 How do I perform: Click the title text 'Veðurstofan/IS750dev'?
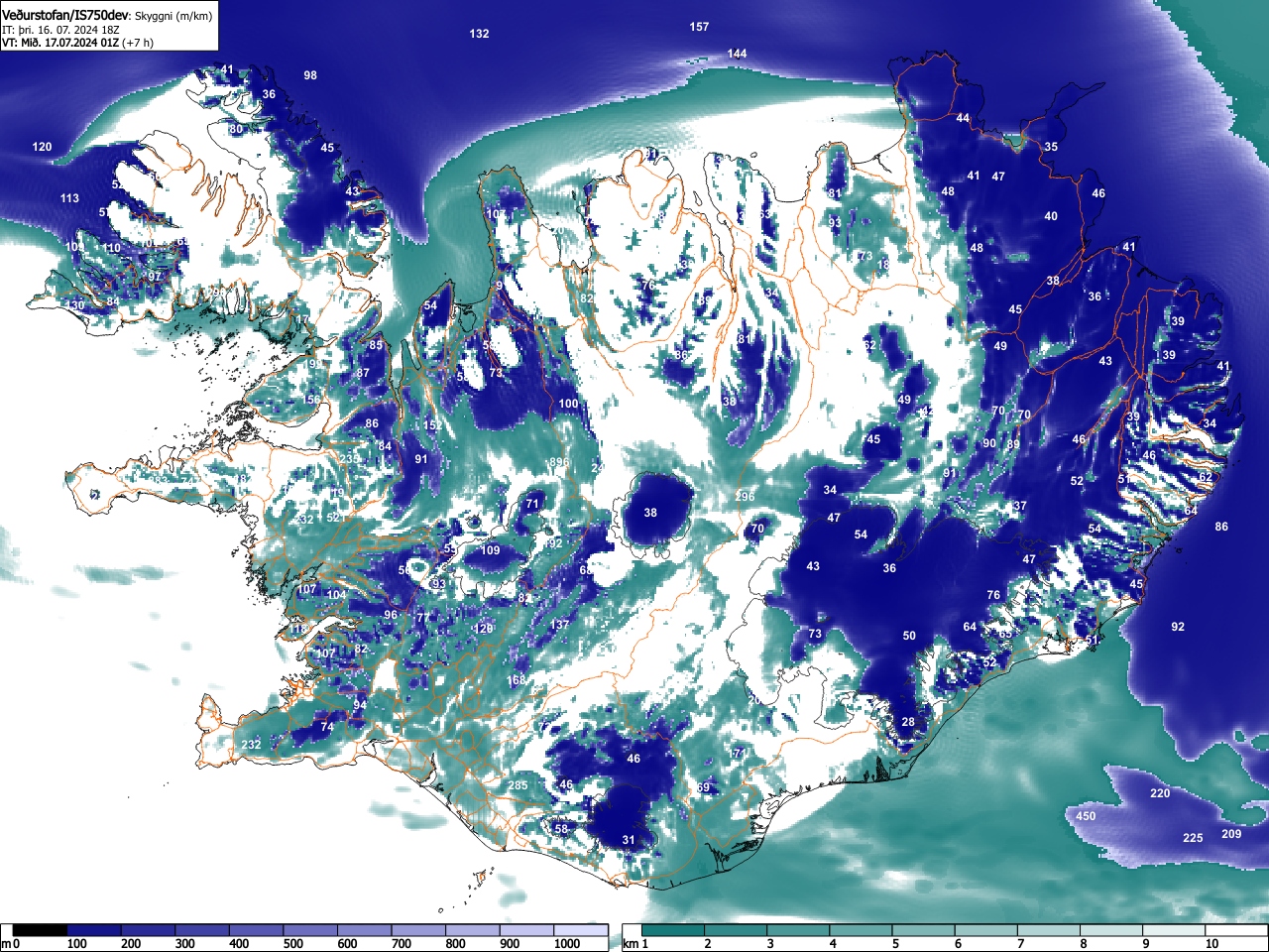(66, 15)
